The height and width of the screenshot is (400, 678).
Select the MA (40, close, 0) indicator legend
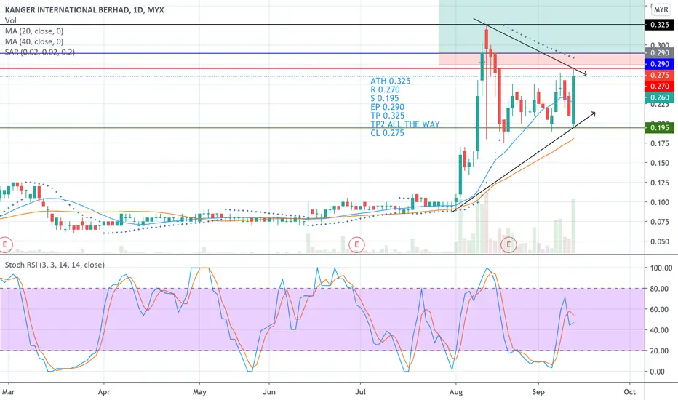[34, 41]
